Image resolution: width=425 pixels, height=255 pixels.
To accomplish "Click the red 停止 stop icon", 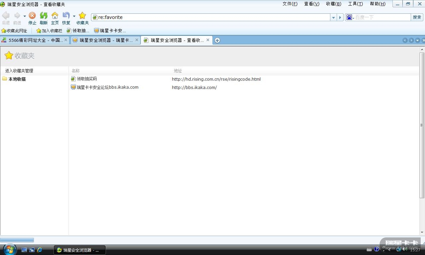I will point(32,16).
